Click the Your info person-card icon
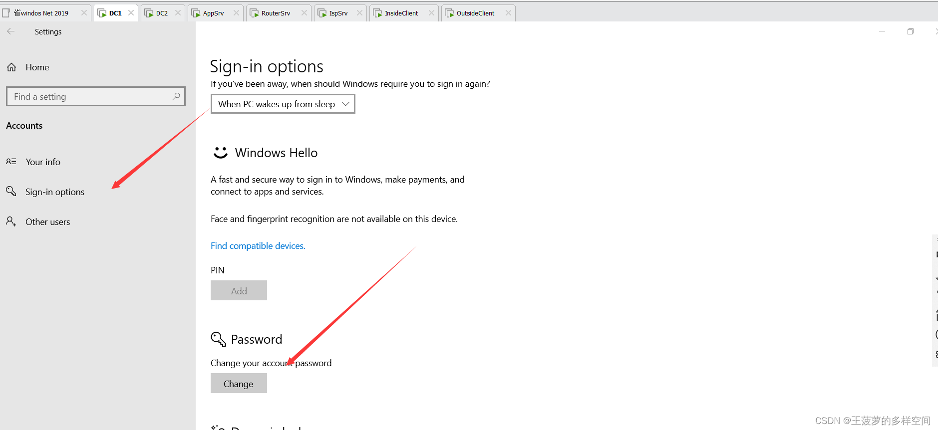Screen dimensions: 938x430 click(11, 162)
